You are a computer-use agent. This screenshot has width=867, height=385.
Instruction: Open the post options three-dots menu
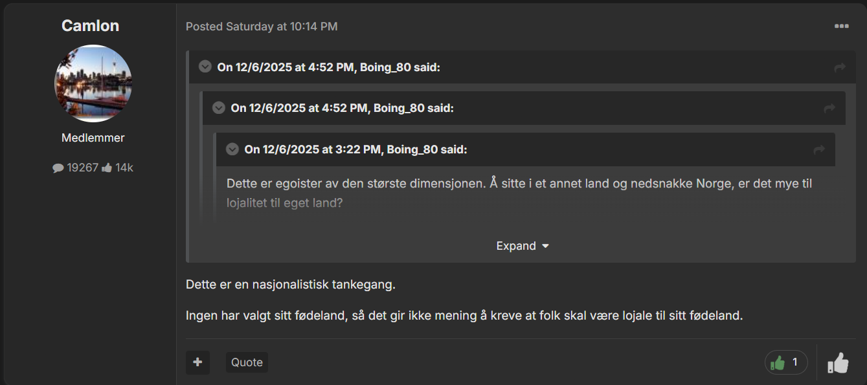pos(841,27)
